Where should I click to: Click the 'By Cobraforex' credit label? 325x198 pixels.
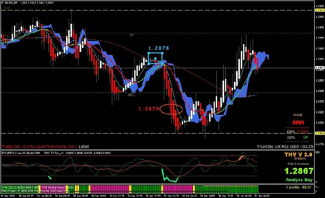coord(298,164)
